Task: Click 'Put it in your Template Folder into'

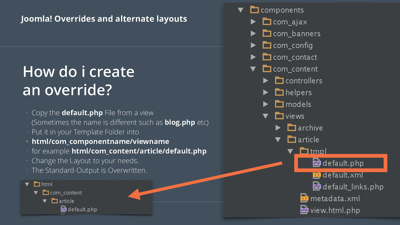Action: 85,132
